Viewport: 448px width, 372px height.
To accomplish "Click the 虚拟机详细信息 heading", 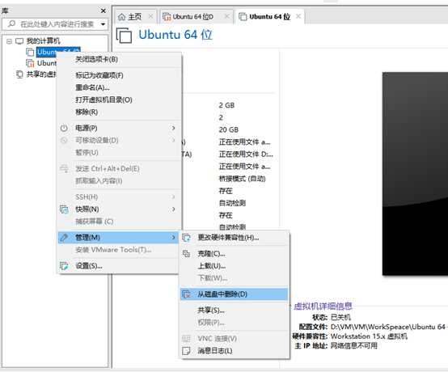I will (x=323, y=306).
